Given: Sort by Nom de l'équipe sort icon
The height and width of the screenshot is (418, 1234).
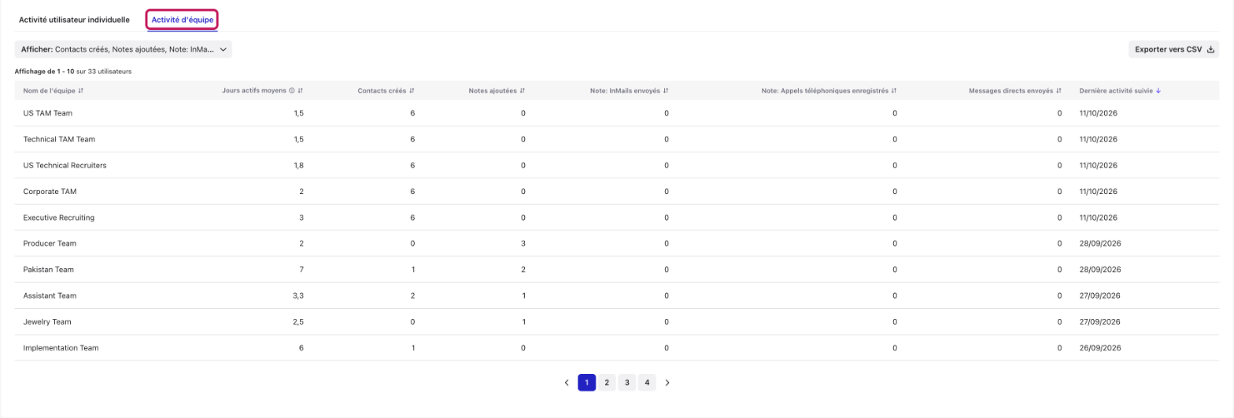Looking at the screenshot, I should click(x=81, y=90).
